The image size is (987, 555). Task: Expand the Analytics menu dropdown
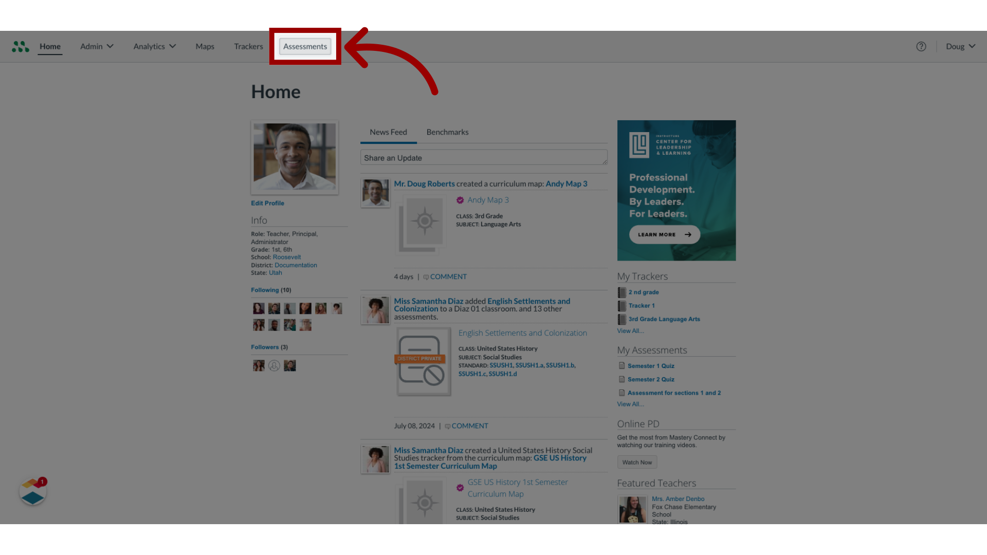tap(155, 46)
